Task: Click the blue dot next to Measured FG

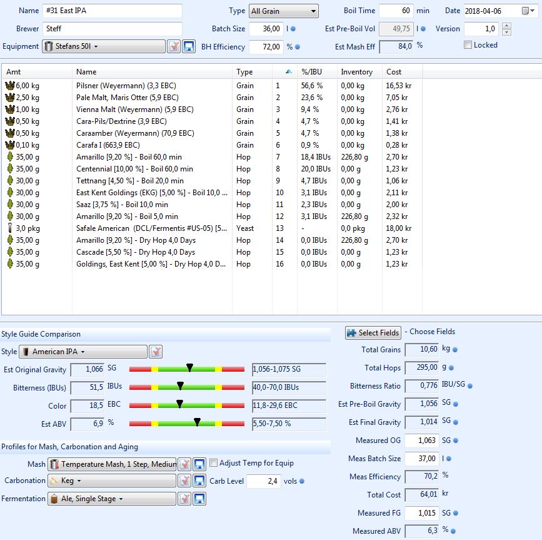Action: click(456, 513)
